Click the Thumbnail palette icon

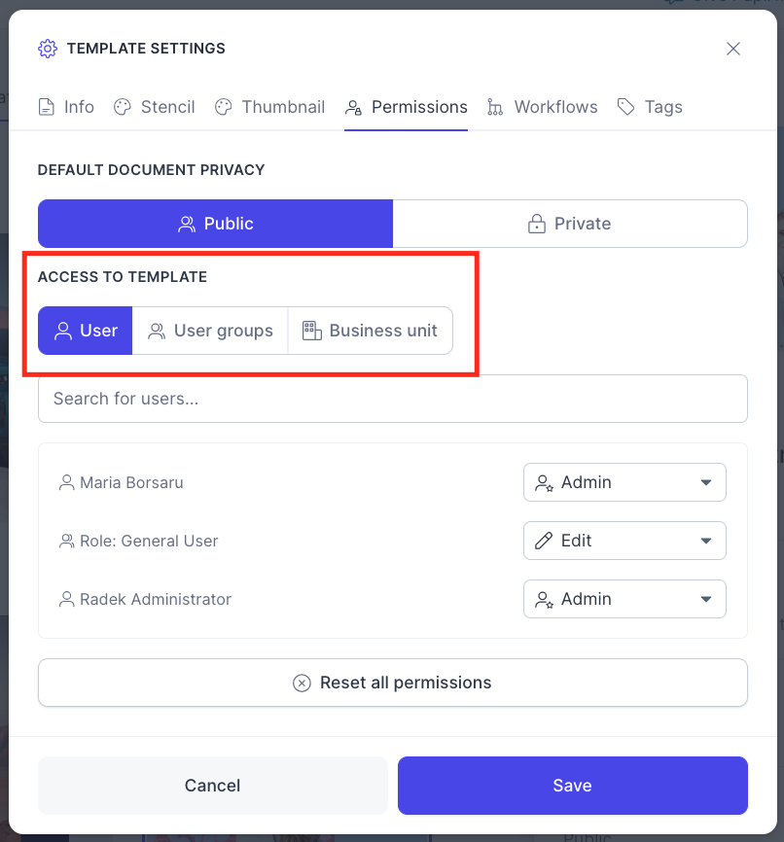pos(223,107)
